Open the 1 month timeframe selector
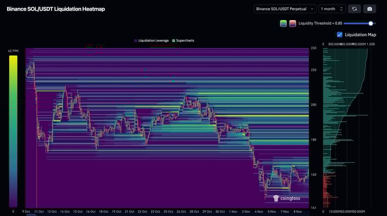387x216 pixels. click(332, 9)
